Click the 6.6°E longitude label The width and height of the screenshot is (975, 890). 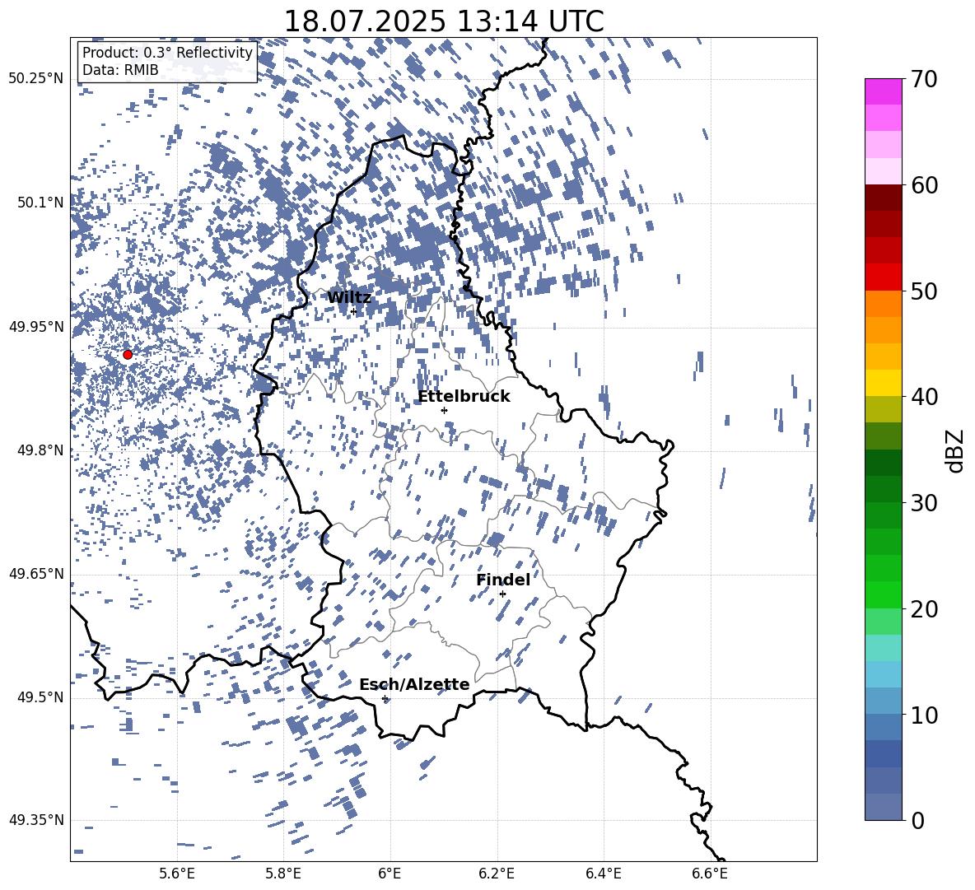[x=710, y=874]
